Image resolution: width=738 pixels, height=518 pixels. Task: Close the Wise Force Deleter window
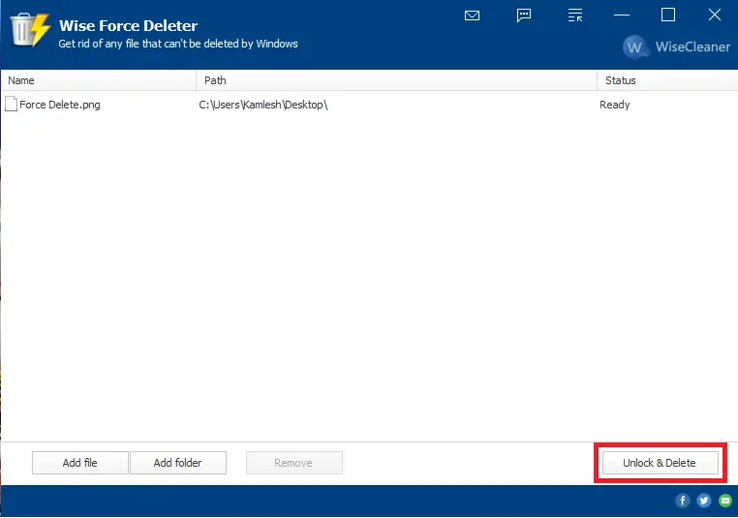(x=715, y=15)
